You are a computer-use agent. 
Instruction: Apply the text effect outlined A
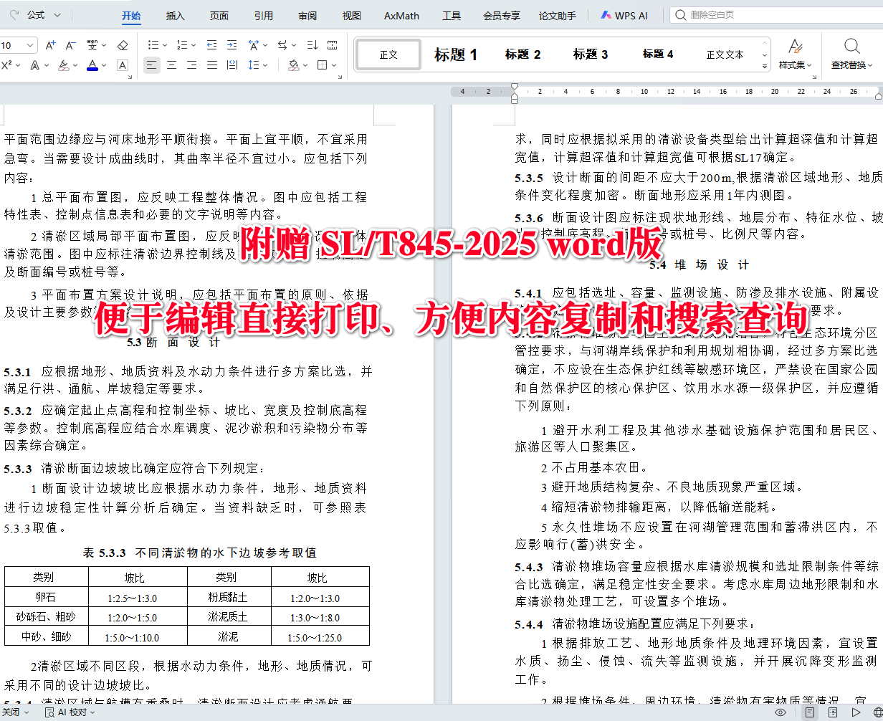[35, 65]
